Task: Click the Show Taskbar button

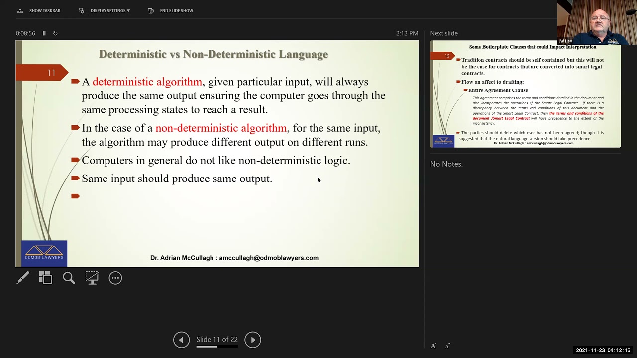Action: click(x=39, y=10)
